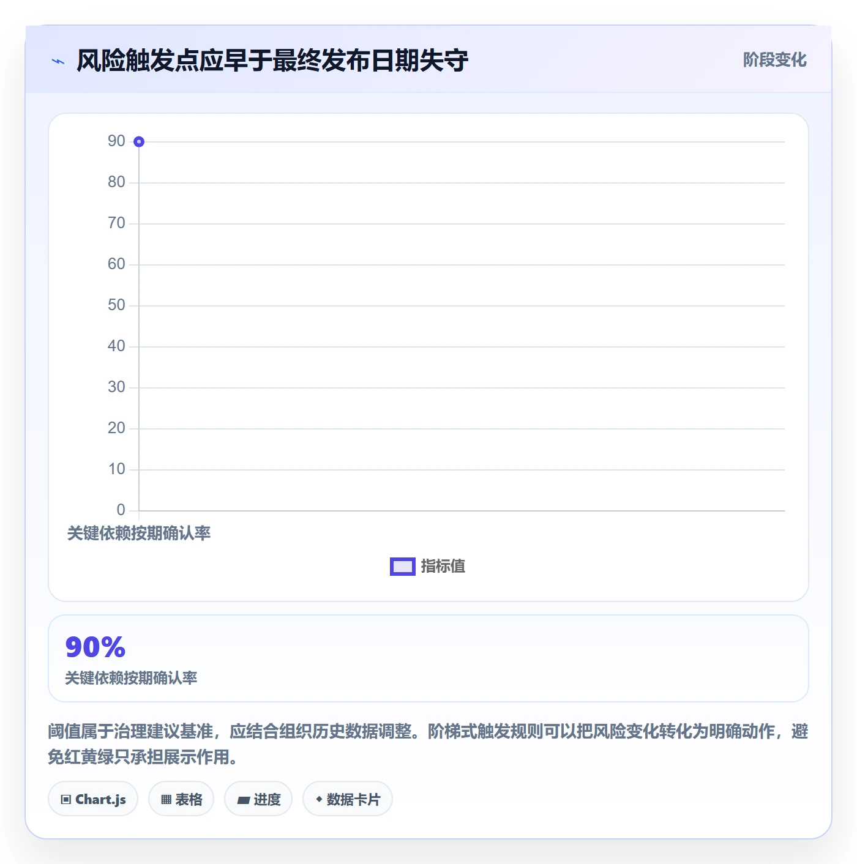The height and width of the screenshot is (864, 857).
Task: Click the big 90% metric value
Action: coord(95,647)
